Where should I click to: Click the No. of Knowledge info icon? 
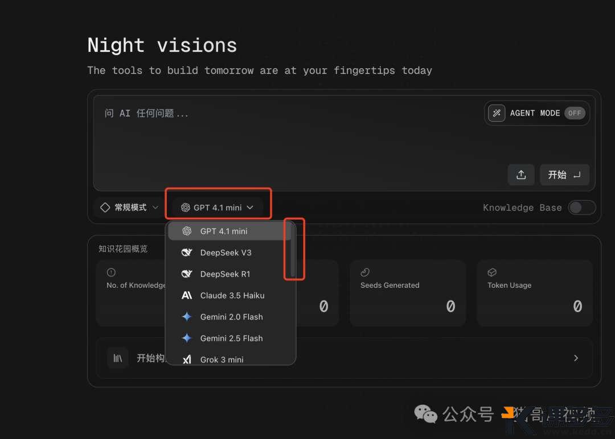coord(111,272)
